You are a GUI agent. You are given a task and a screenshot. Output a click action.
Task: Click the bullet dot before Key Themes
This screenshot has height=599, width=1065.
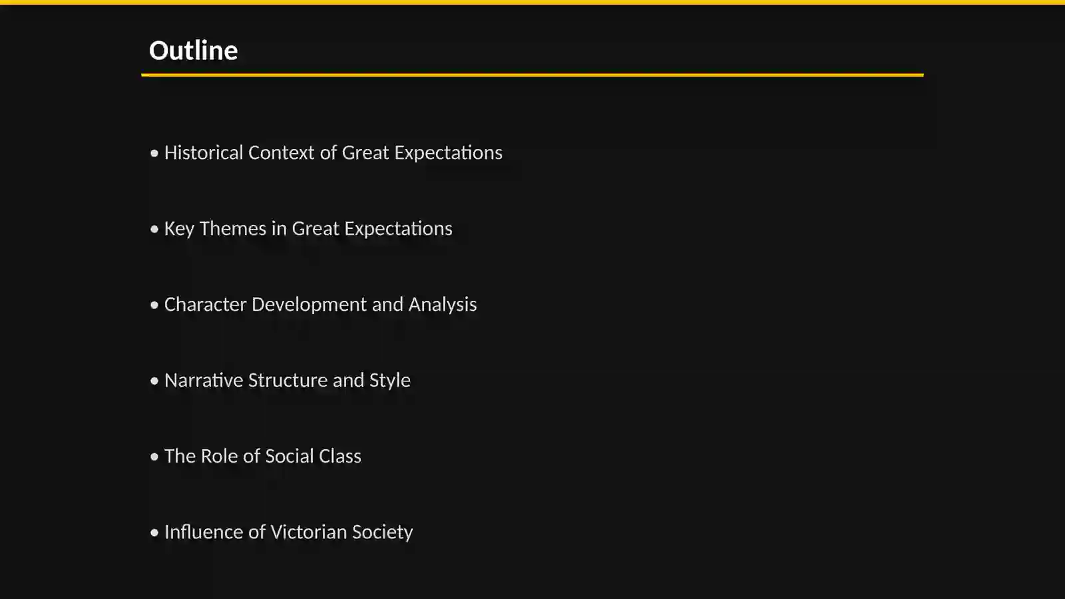tap(154, 230)
